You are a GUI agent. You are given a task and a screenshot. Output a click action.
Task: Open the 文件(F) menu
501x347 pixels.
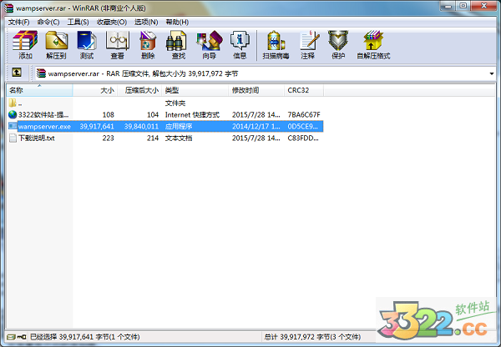(19, 22)
